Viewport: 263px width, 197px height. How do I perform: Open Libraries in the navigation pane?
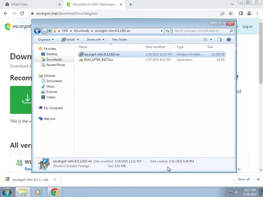coord(50,76)
